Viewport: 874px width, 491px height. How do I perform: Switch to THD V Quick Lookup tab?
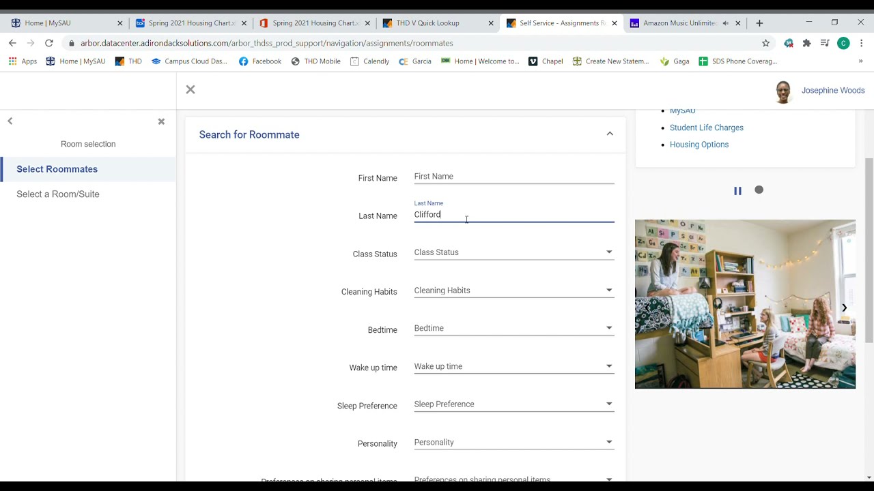point(437,23)
